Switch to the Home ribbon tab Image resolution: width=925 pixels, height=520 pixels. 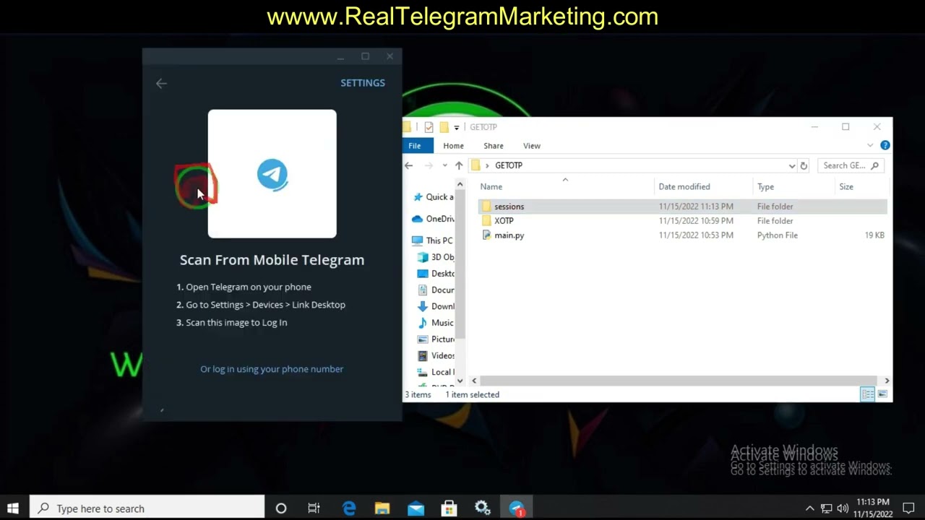pyautogui.click(x=453, y=146)
